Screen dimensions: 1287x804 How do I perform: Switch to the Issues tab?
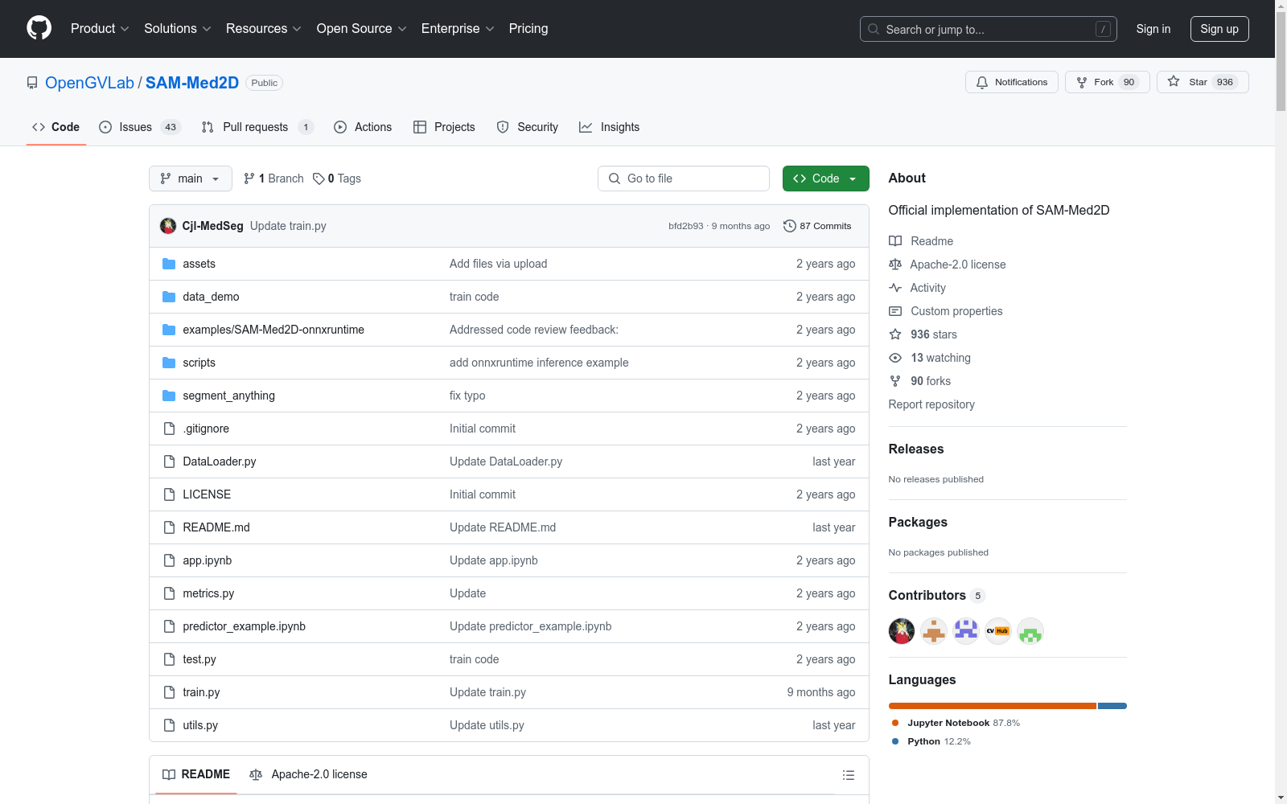point(140,127)
